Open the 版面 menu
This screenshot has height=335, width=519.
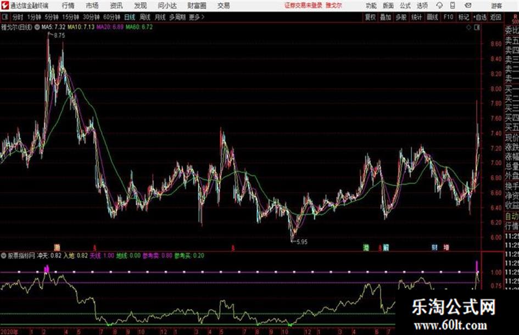[388, 6]
